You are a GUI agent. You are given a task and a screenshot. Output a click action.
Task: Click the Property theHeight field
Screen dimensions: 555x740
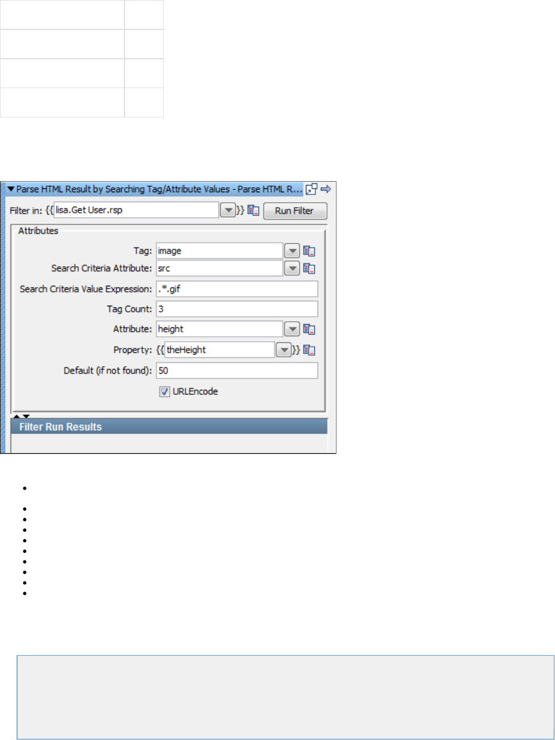pos(220,350)
